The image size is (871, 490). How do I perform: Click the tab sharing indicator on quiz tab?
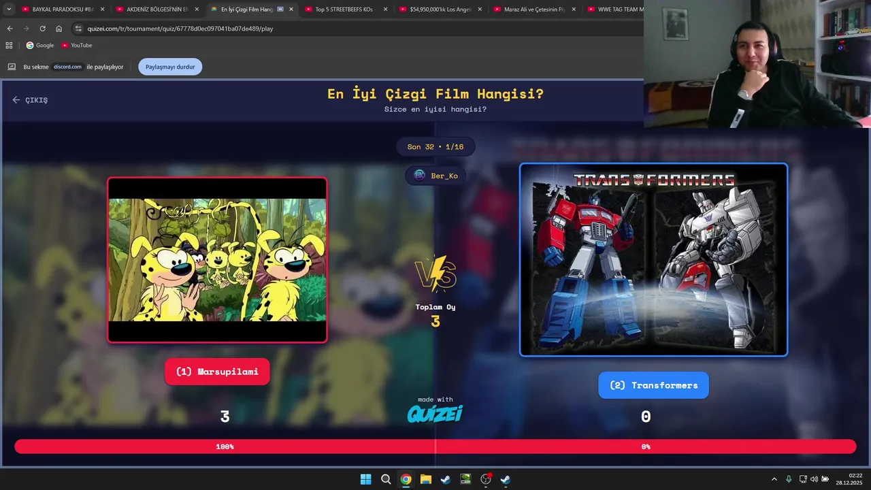tap(280, 10)
